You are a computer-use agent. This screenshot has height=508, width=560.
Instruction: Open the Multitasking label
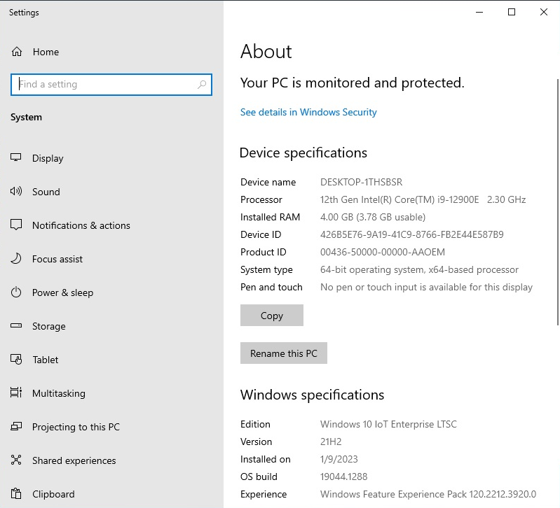click(59, 393)
